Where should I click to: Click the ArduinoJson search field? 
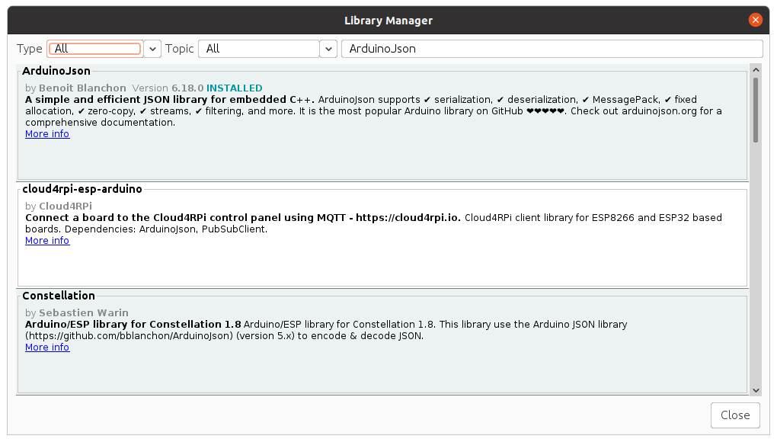coord(552,49)
